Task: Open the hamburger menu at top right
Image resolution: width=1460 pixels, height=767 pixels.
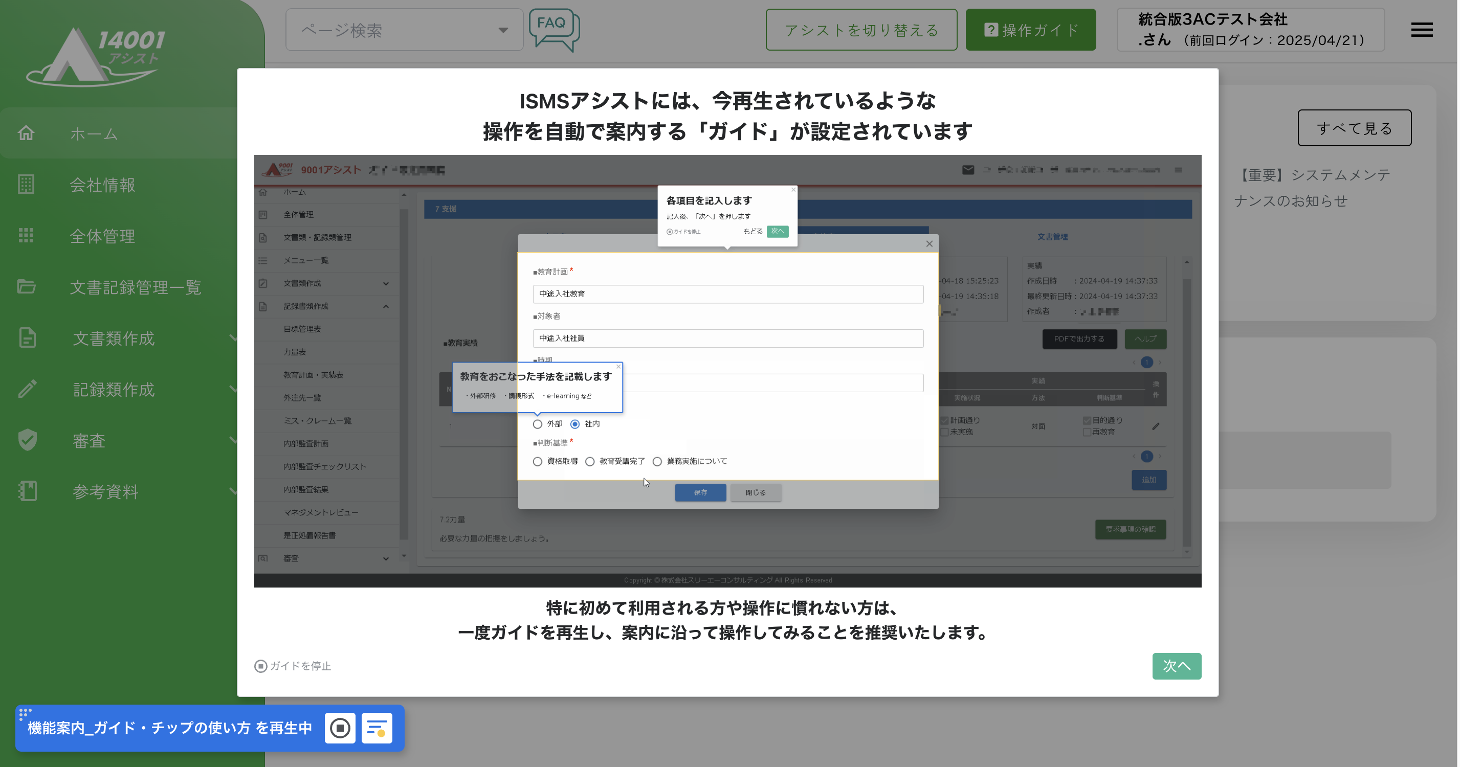Action: (1421, 30)
